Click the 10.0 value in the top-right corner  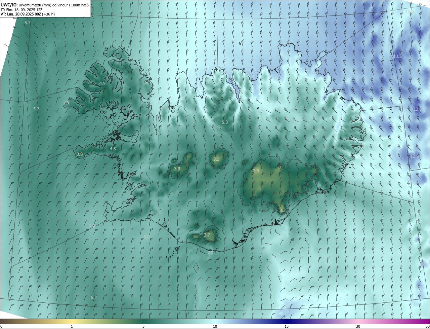click(x=410, y=12)
